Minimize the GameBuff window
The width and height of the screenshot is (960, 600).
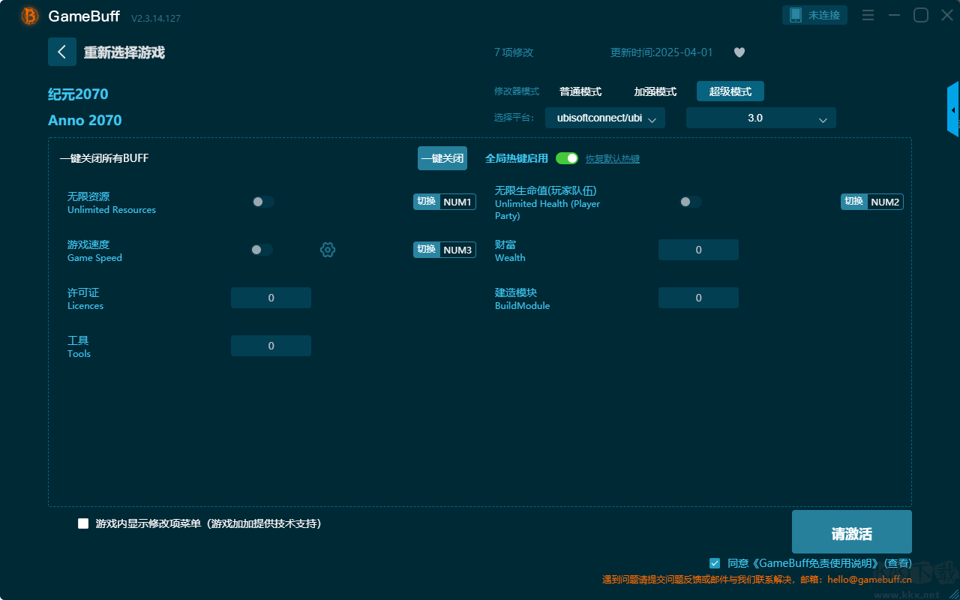tap(894, 15)
